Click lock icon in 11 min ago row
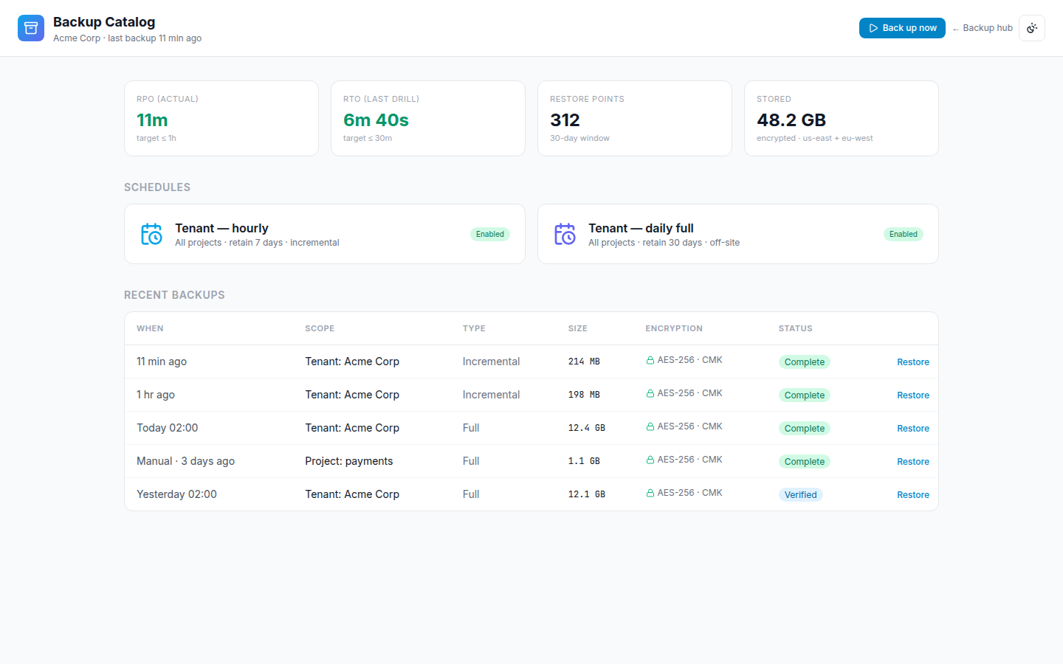1063x664 pixels. (650, 361)
